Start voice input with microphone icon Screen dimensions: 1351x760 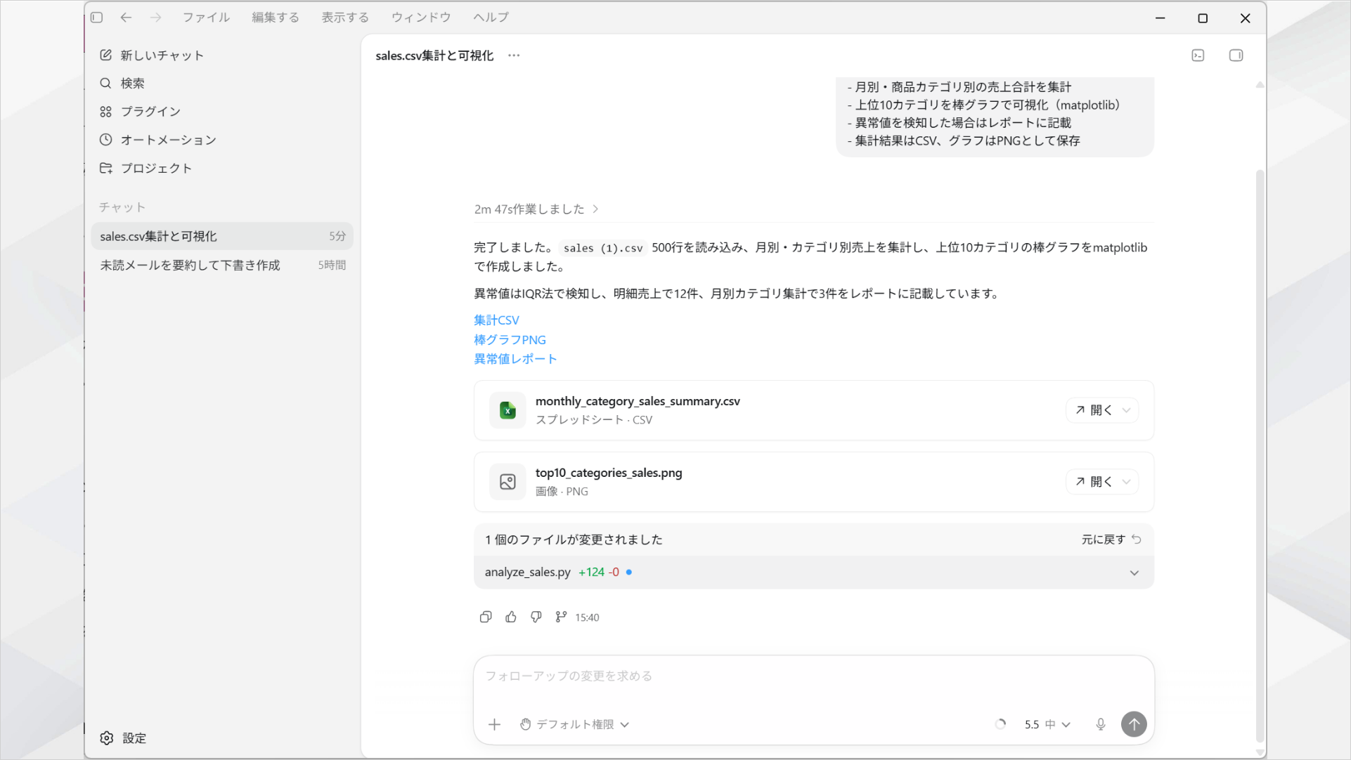1101,725
